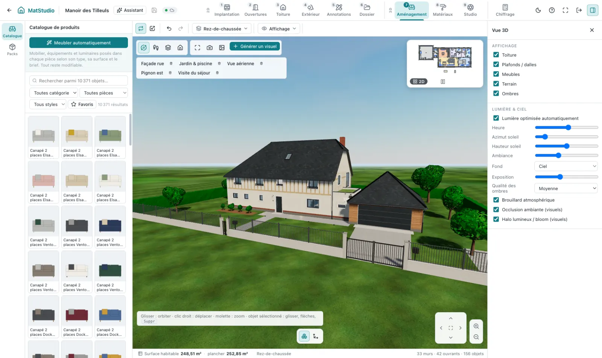Image resolution: width=602 pixels, height=358 pixels.
Task: Toggle Halo lumineux / bloom checkbox
Action: pyautogui.click(x=496, y=219)
